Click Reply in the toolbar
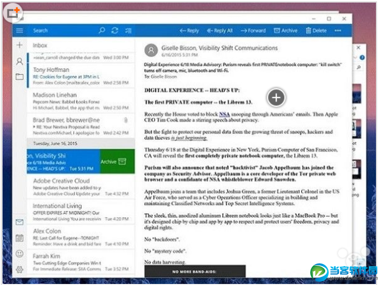Image resolution: width=378 pixels, height=285 pixels. click(x=189, y=30)
